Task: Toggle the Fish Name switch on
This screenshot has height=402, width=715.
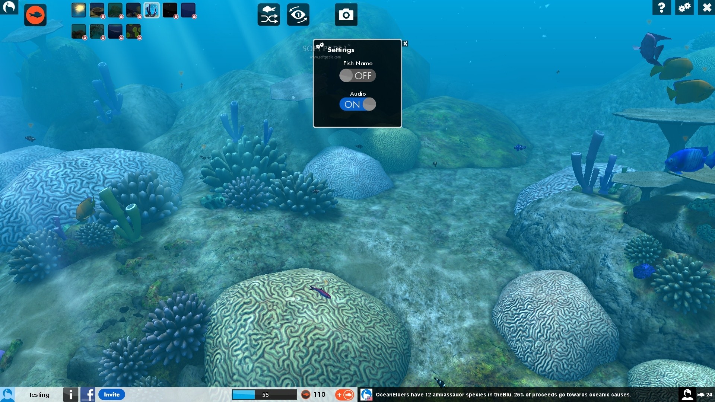Action: (357, 76)
